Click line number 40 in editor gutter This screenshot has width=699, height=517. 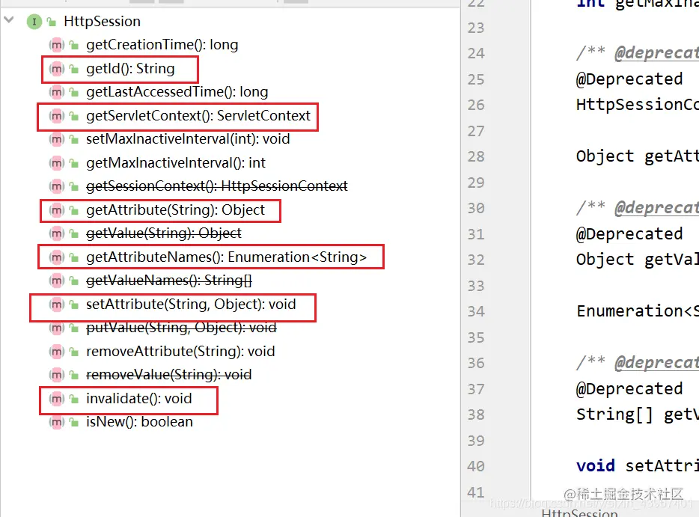click(476, 466)
